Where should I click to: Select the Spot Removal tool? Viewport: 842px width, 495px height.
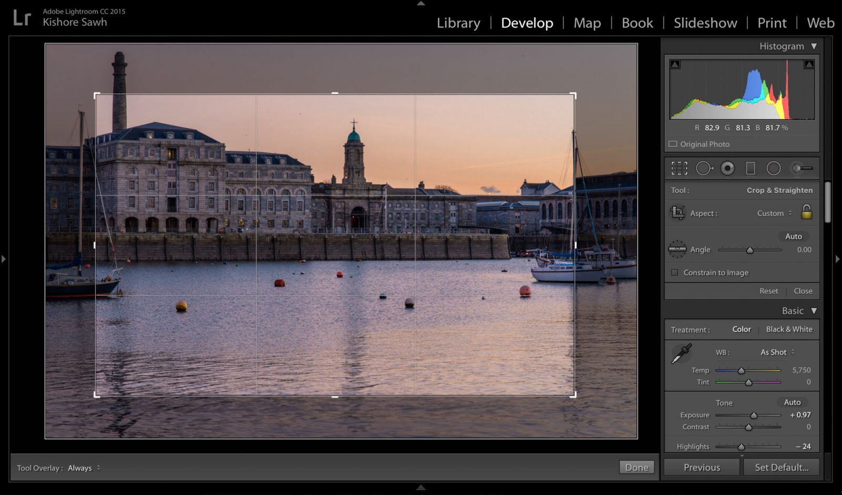tap(704, 168)
